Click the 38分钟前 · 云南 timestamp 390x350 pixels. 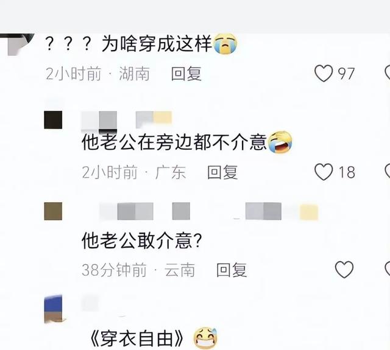coord(138,270)
